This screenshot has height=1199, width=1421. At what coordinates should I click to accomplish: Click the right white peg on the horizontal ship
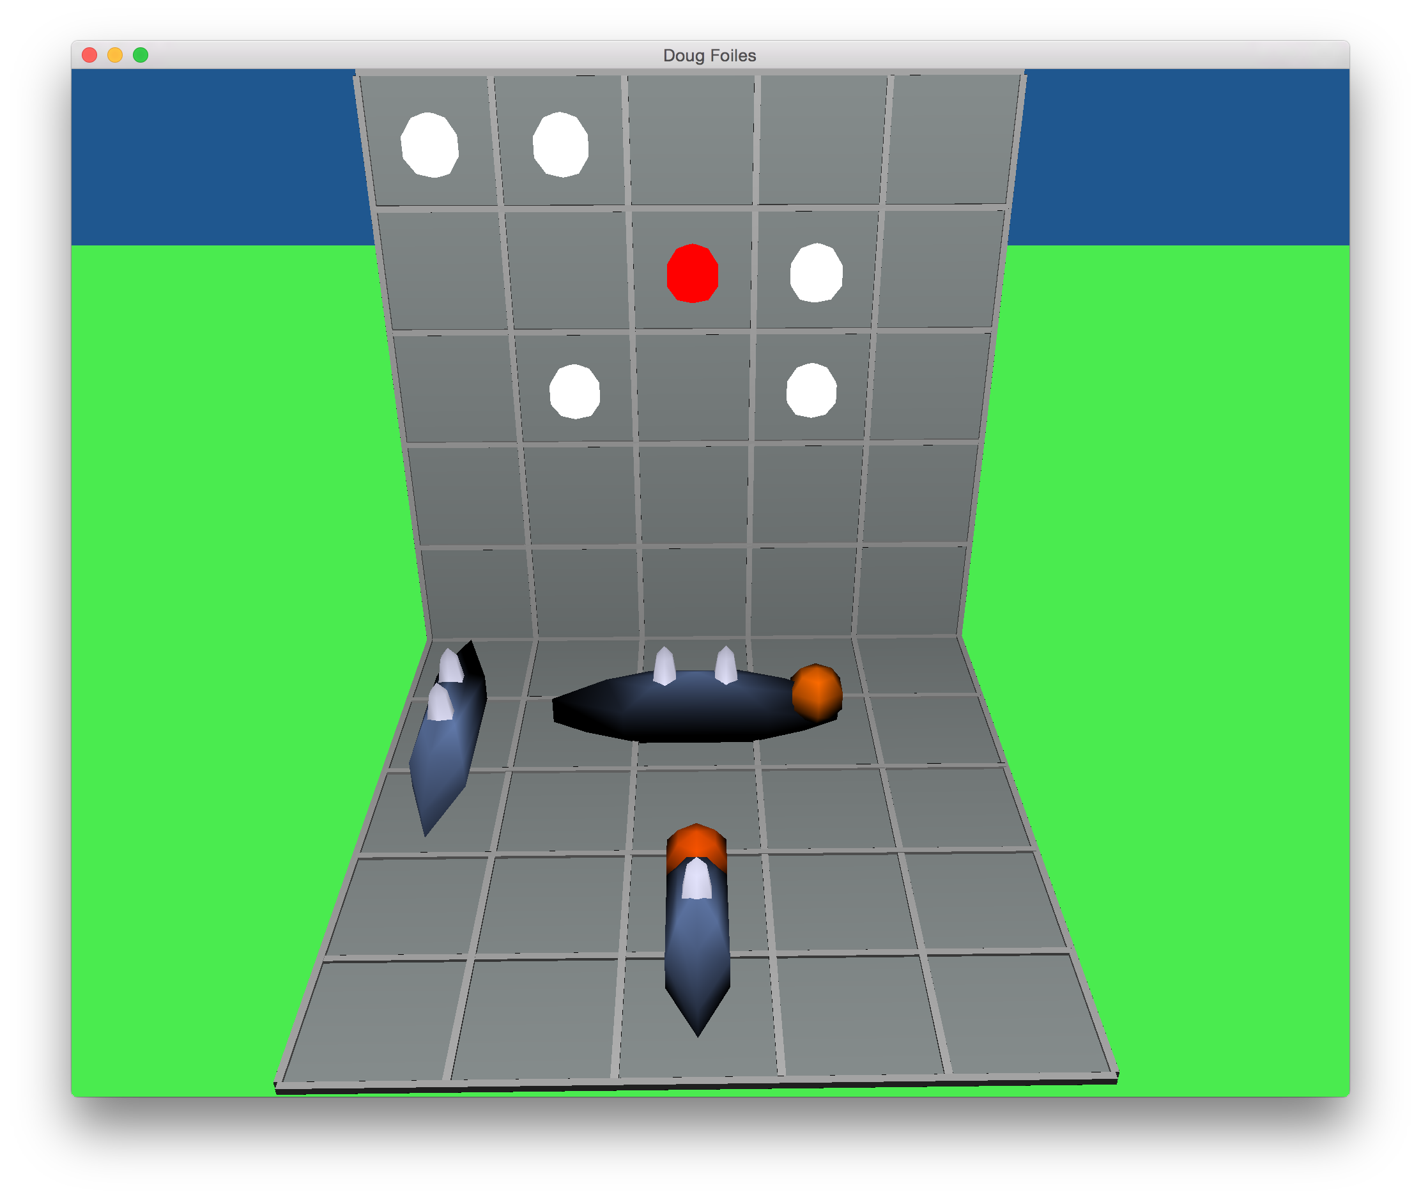[726, 665]
